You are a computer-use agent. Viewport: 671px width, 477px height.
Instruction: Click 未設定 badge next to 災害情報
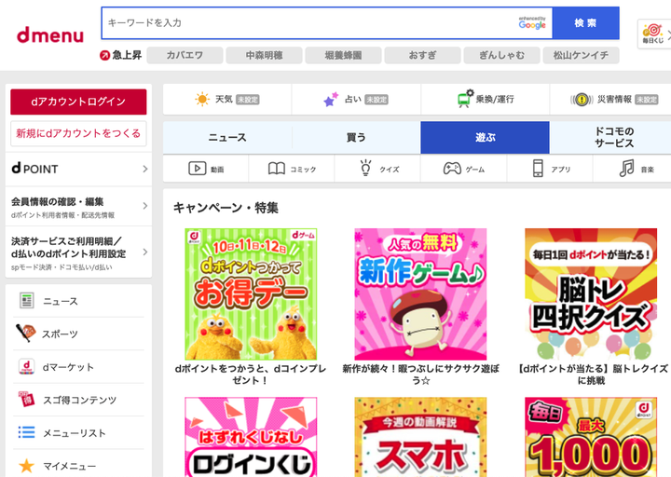(646, 100)
